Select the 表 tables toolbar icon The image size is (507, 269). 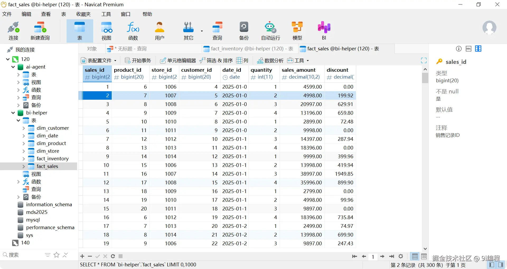coord(79,31)
